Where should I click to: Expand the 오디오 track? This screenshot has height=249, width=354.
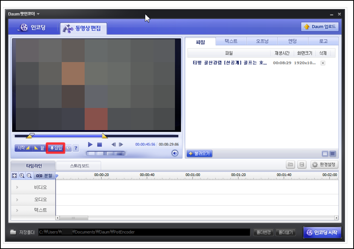click(17, 200)
